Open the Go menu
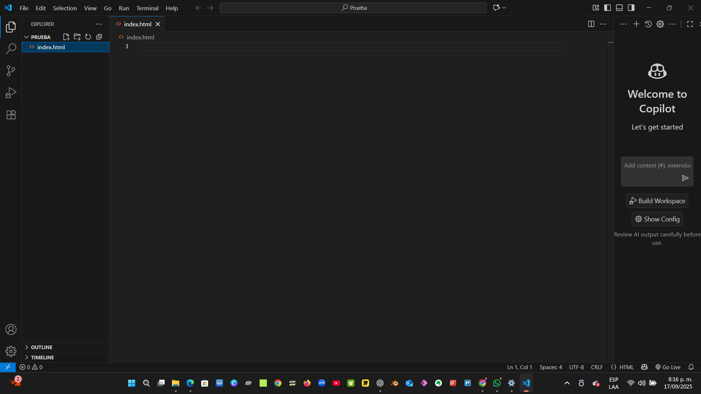 point(108,8)
